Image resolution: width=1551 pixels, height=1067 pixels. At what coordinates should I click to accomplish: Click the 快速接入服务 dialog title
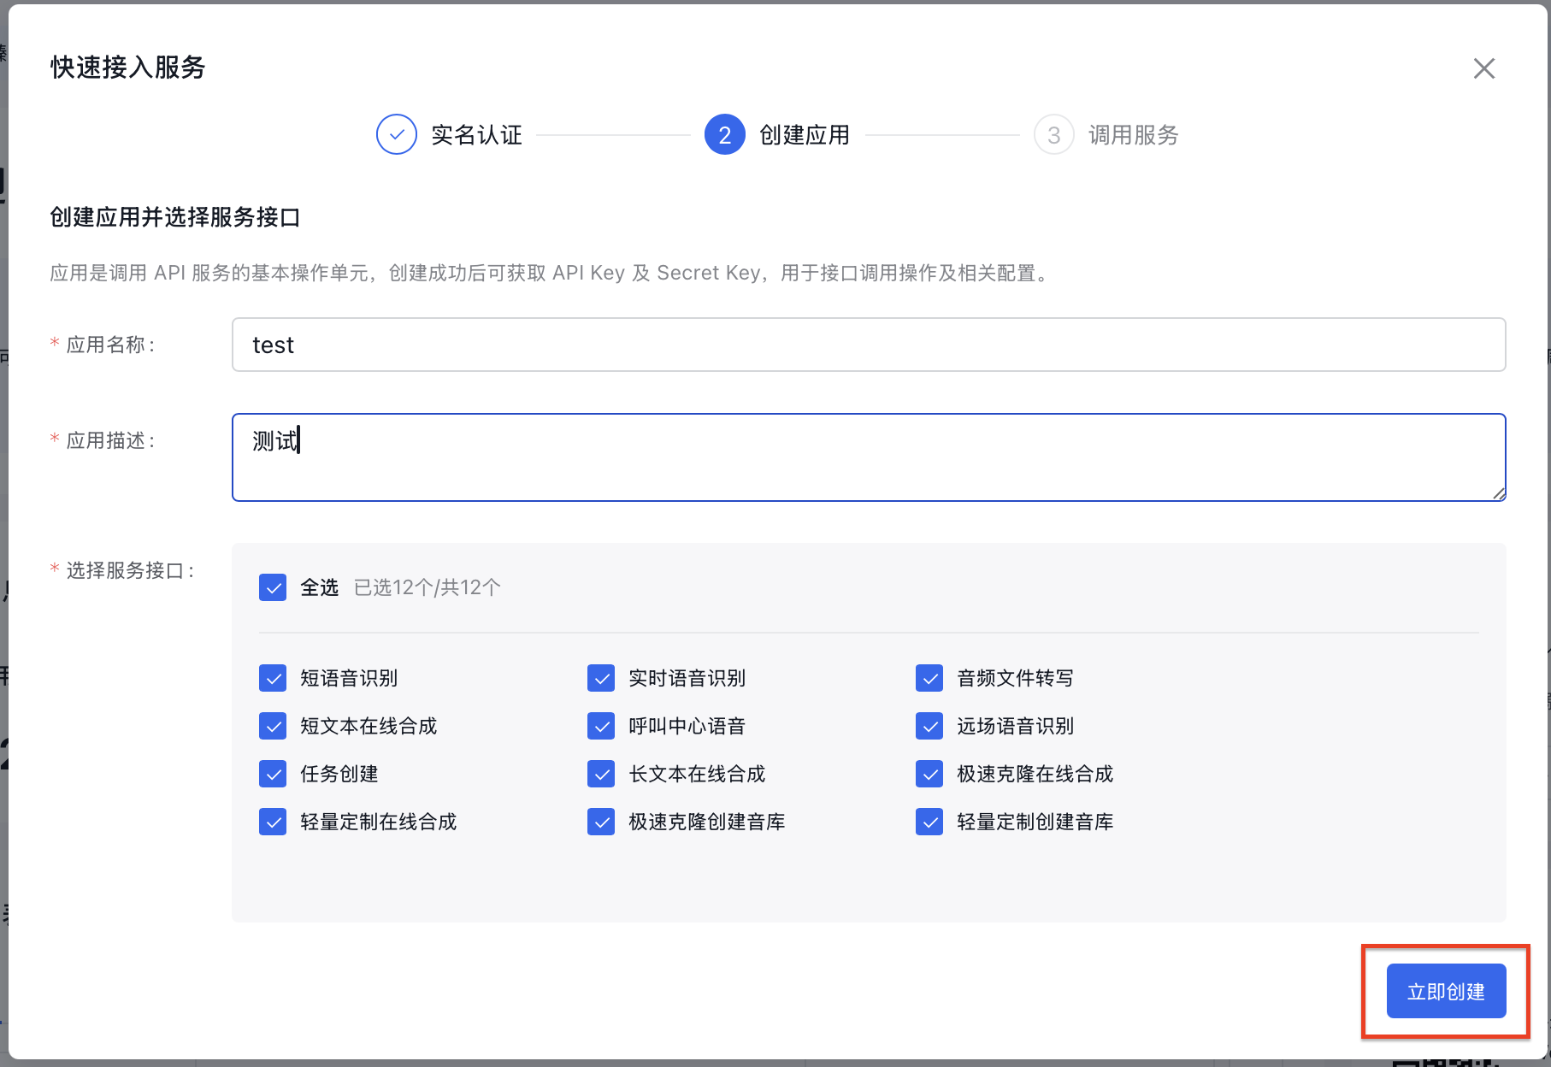point(128,68)
